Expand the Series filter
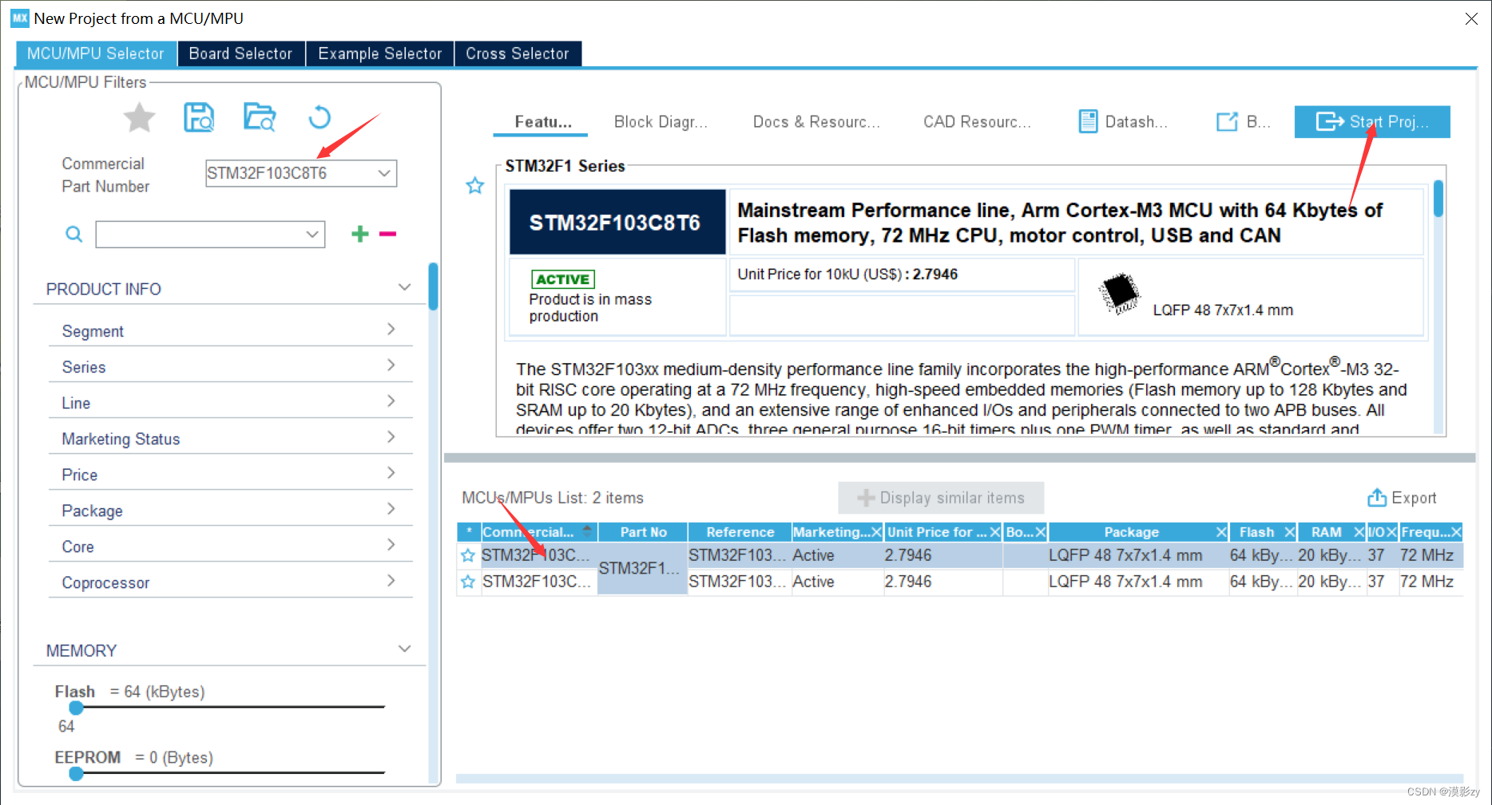 click(x=391, y=365)
